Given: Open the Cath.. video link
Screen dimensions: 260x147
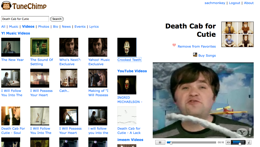Looking at the screenshot, I should click(64, 91).
